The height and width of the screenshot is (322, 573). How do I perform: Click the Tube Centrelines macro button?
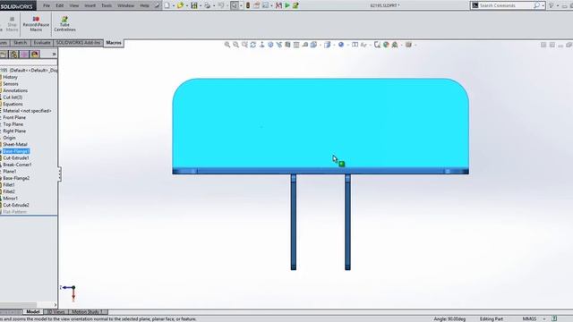point(64,24)
